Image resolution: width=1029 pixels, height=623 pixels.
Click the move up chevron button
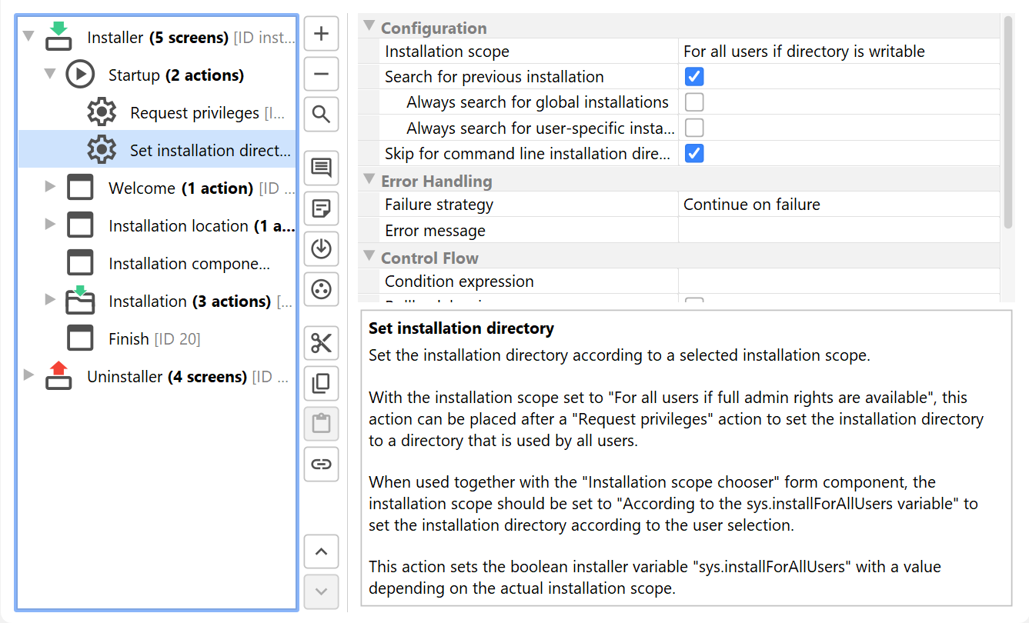tap(322, 551)
